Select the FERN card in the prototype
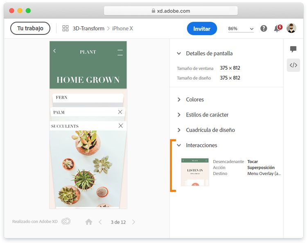Image resolution: width=307 pixels, height=243 pixels. pos(88,98)
